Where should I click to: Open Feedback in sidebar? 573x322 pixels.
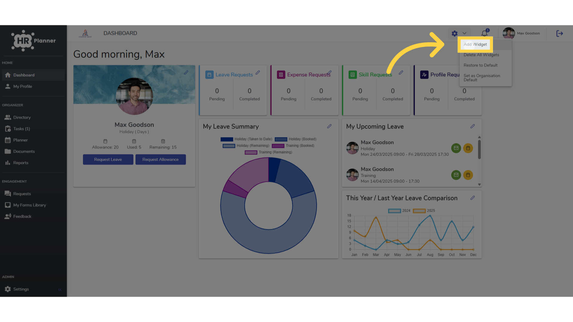click(x=33, y=216)
